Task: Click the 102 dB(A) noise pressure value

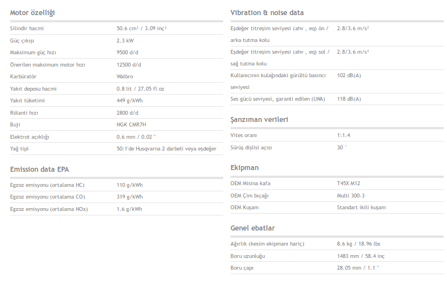Action: click(349, 75)
